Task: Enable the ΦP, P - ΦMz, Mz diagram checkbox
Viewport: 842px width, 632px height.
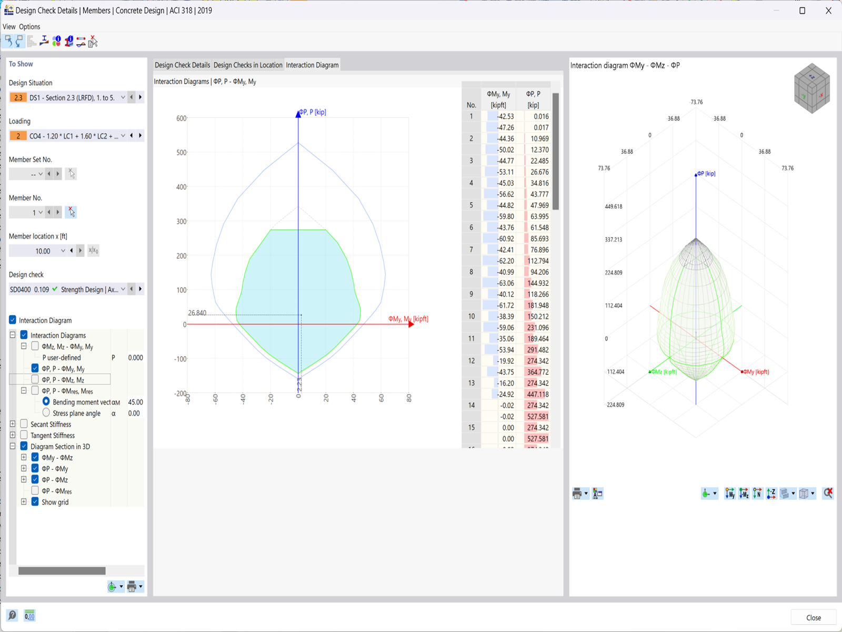Action: pos(35,380)
